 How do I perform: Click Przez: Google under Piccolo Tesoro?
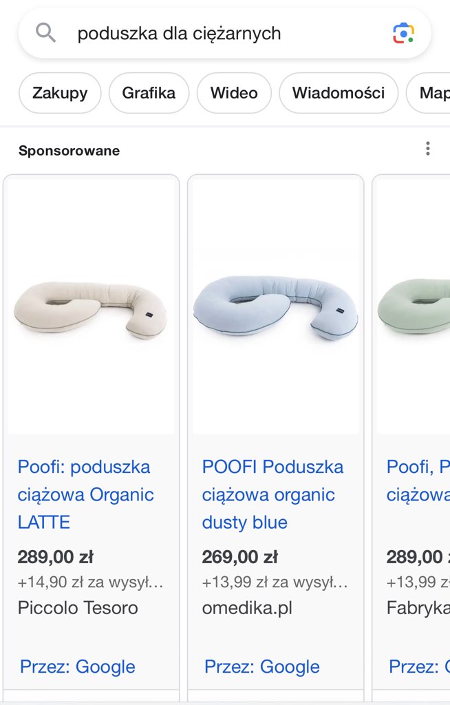pos(77,666)
